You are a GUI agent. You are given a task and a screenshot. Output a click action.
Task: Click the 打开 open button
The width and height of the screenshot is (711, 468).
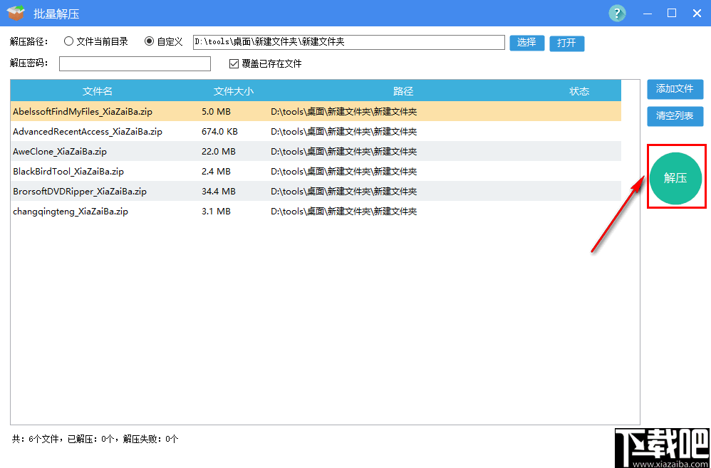[566, 43]
